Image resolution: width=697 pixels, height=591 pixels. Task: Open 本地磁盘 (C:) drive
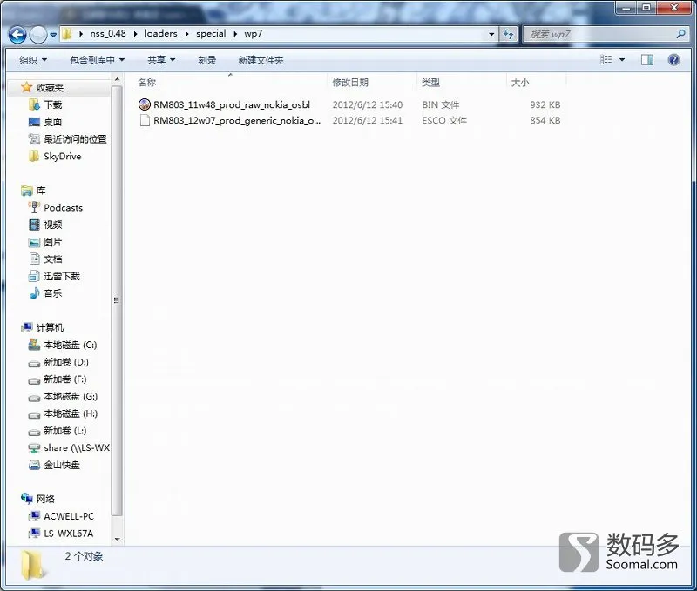pyautogui.click(x=71, y=345)
